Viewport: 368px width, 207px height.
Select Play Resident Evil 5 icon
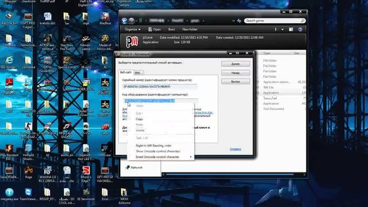tap(9, 152)
